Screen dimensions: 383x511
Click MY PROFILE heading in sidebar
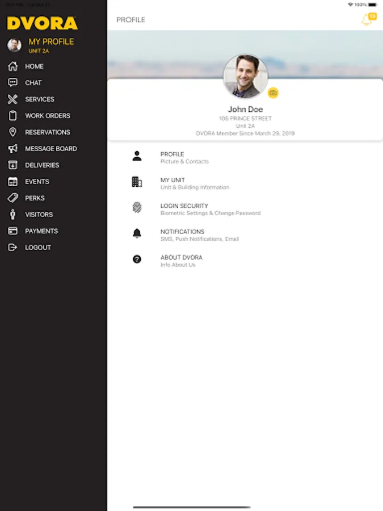point(51,41)
